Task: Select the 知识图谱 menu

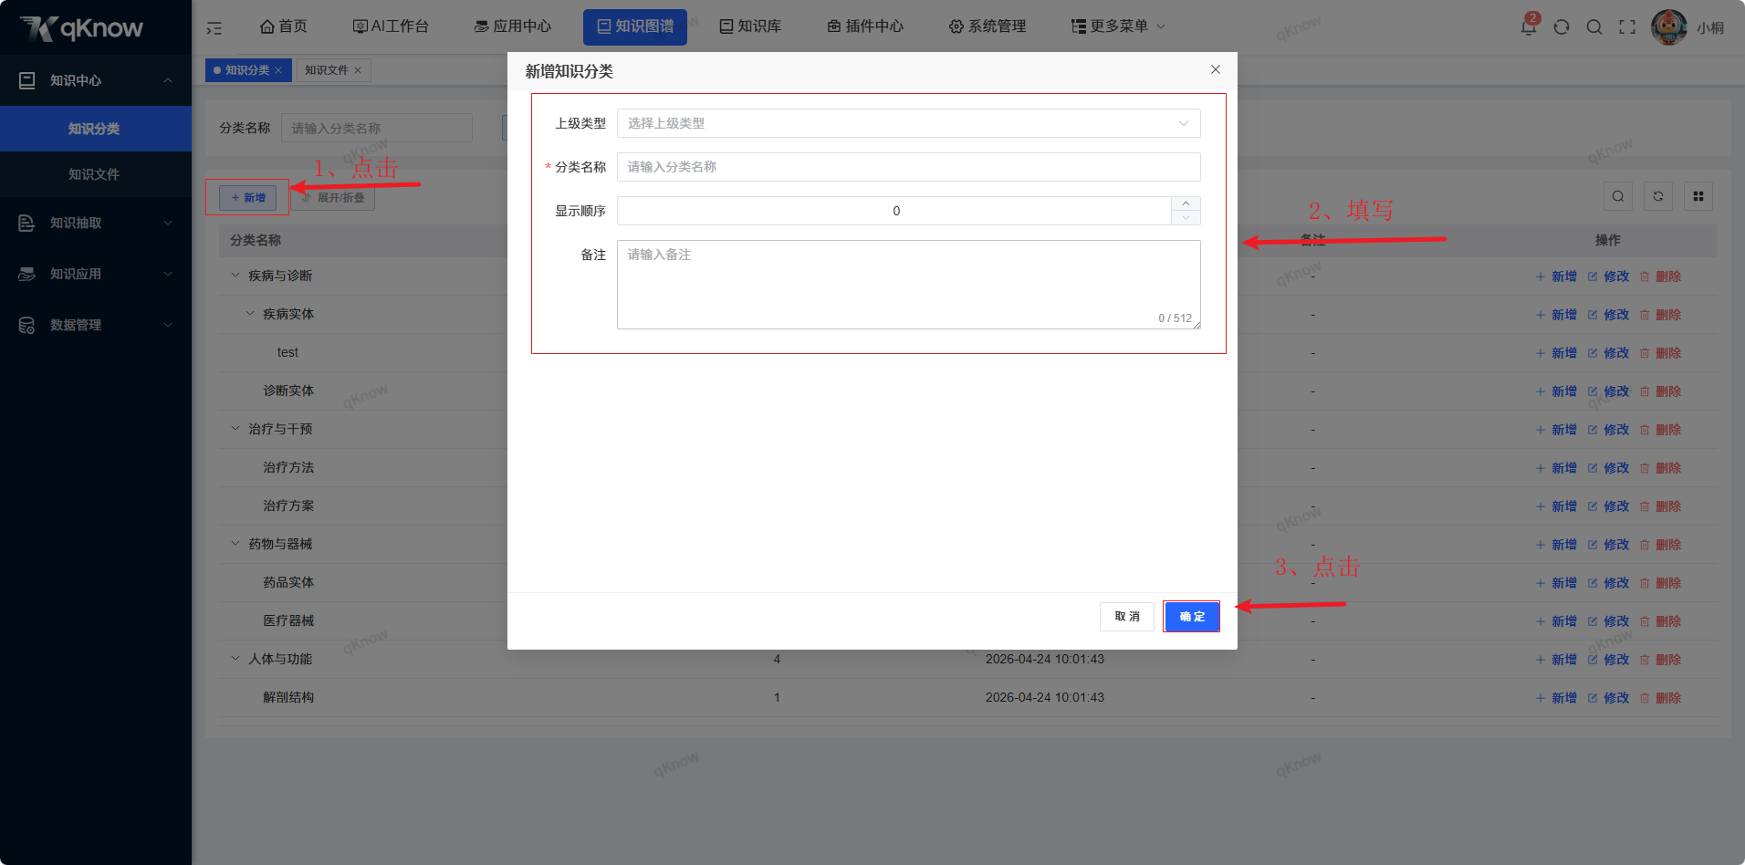Action: click(635, 26)
